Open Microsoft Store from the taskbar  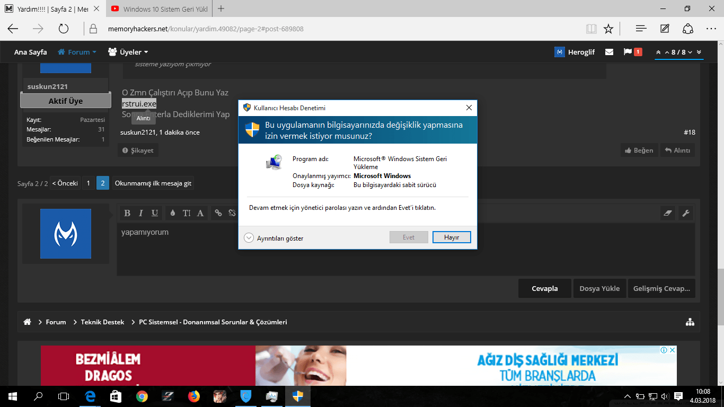(x=116, y=396)
